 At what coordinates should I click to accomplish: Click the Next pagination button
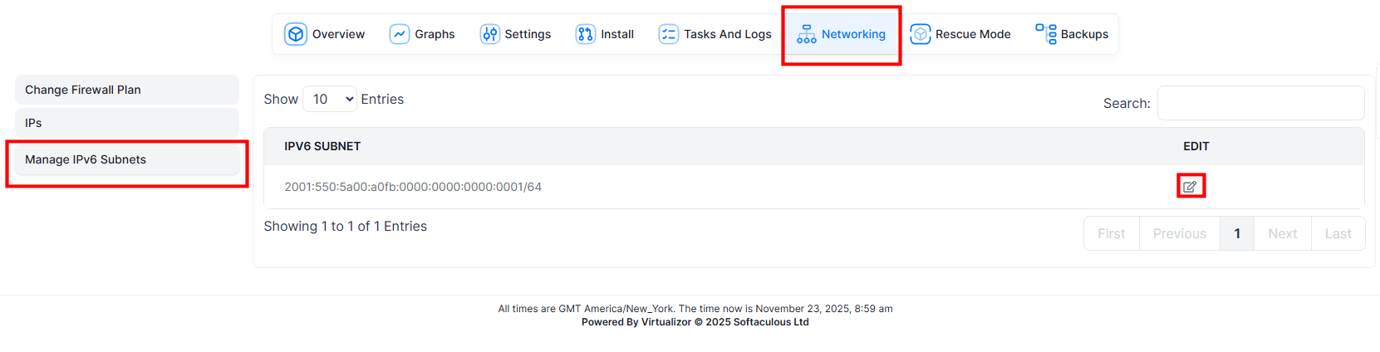point(1282,233)
